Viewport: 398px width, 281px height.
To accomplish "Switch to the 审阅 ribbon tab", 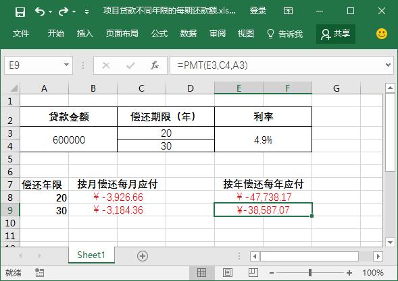I will 218,34.
